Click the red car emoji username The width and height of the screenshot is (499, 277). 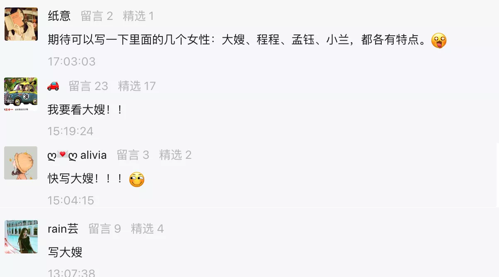(53, 86)
